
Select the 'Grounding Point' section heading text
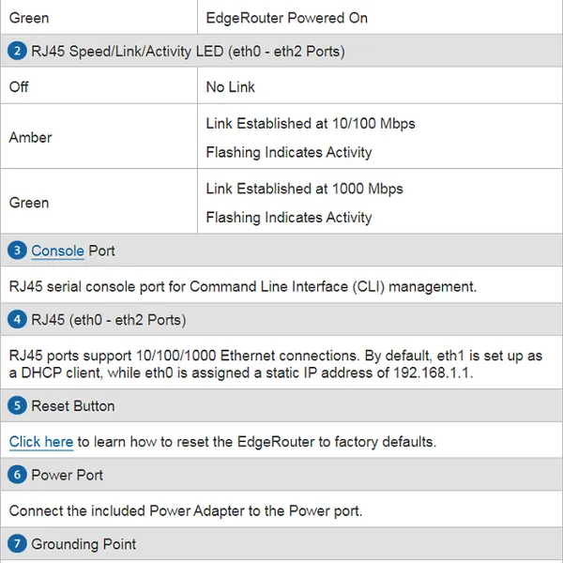coord(84,544)
